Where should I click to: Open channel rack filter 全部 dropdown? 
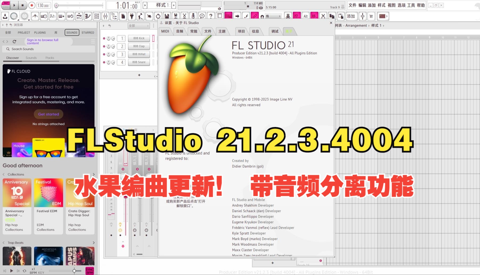[139, 26]
